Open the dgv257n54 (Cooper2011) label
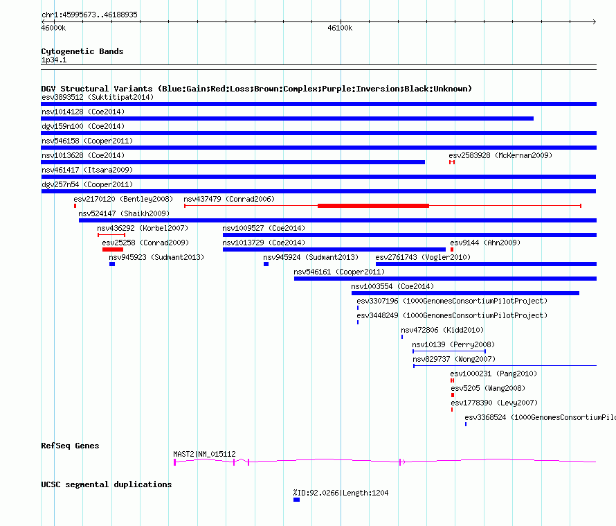616x526 pixels. pyautogui.click(x=87, y=184)
